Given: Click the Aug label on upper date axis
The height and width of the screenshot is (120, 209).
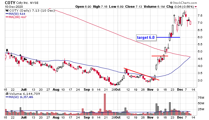Looking at the screenshot, I should pyautogui.click(x=56, y=89).
